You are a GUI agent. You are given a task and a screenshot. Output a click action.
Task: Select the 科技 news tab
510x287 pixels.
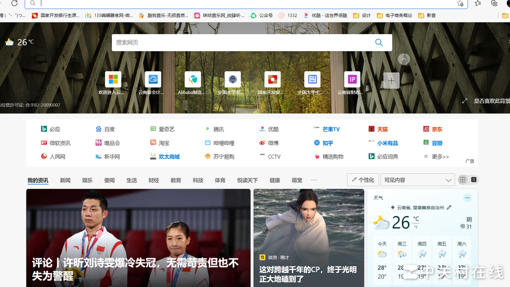(x=198, y=180)
